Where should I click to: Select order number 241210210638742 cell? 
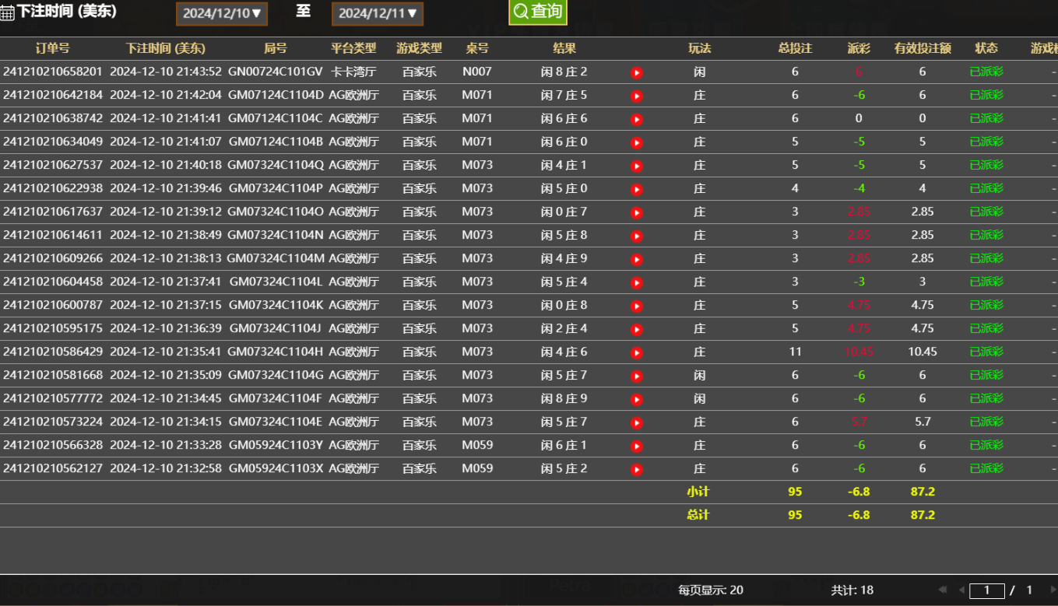pos(53,118)
